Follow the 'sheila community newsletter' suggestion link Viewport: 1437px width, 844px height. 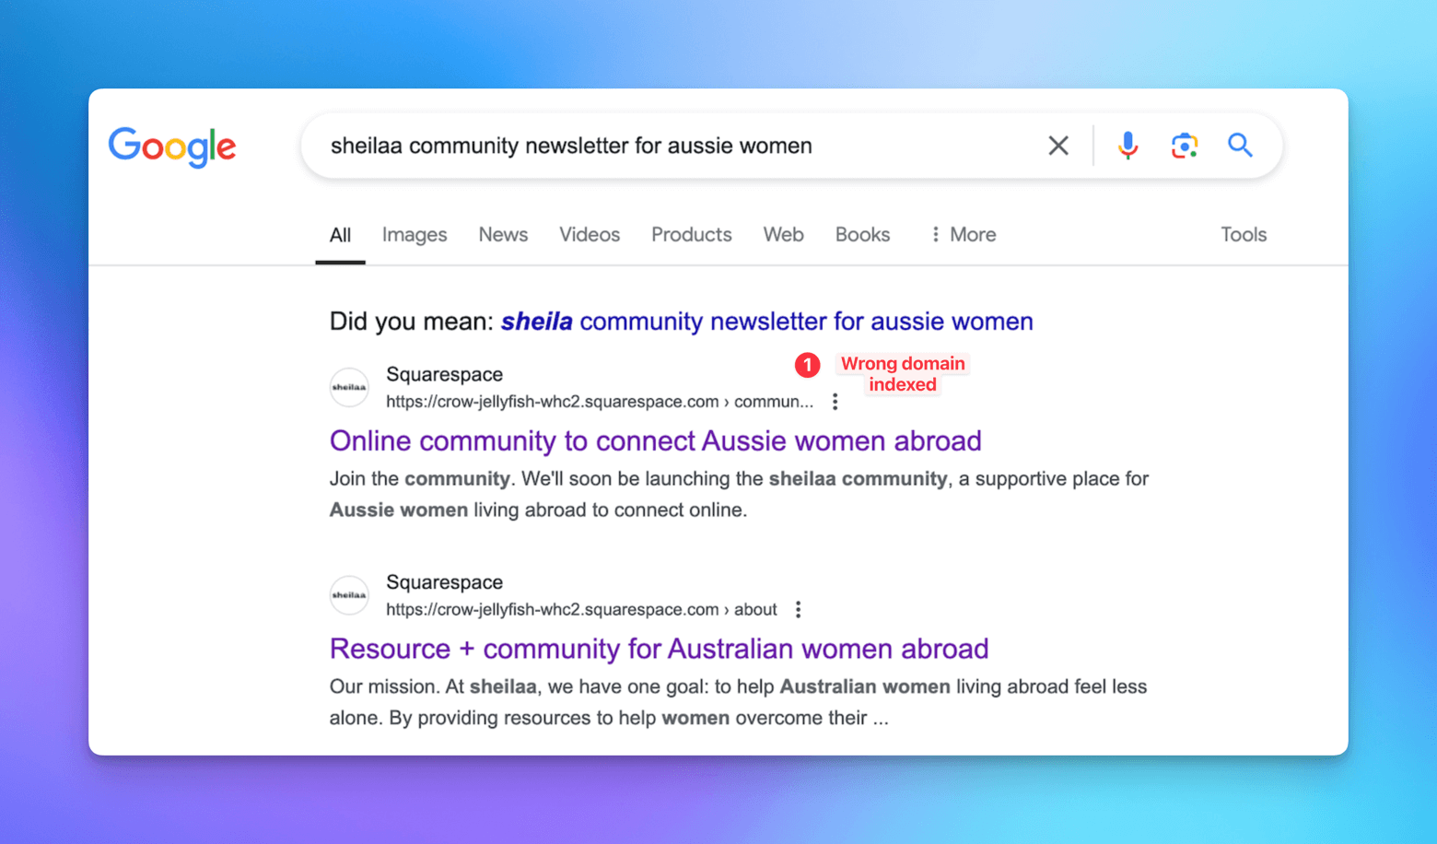tap(767, 322)
